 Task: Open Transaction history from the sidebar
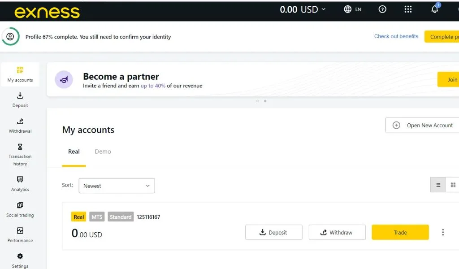coord(20,154)
